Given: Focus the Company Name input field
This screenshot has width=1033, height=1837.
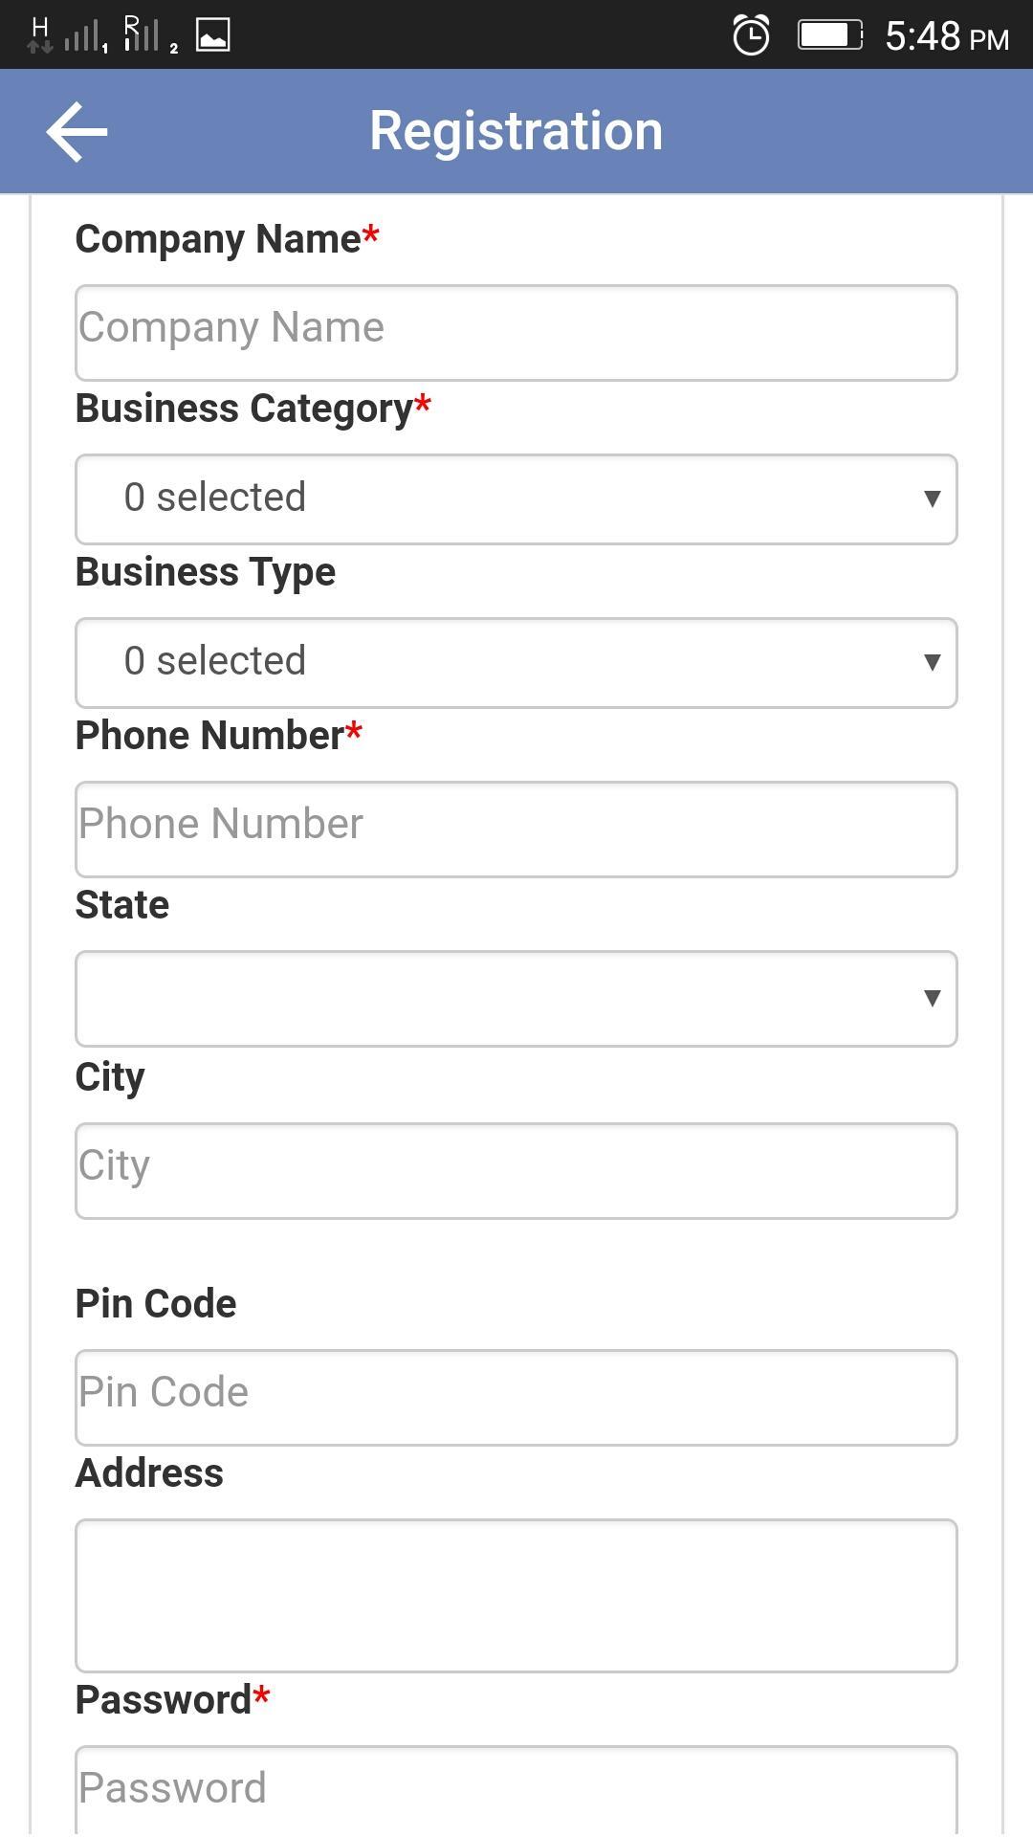Looking at the screenshot, I should 516,332.
